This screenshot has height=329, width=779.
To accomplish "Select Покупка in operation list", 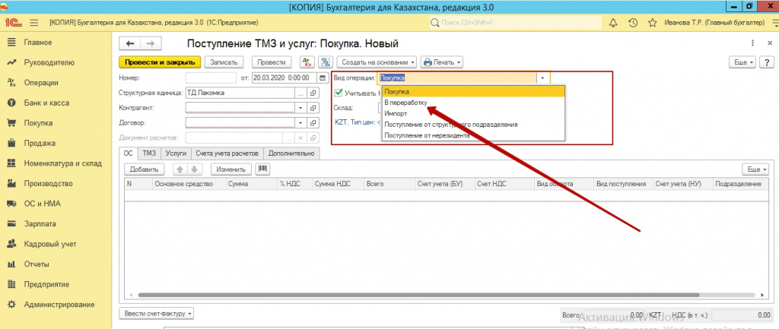I will click(x=474, y=92).
